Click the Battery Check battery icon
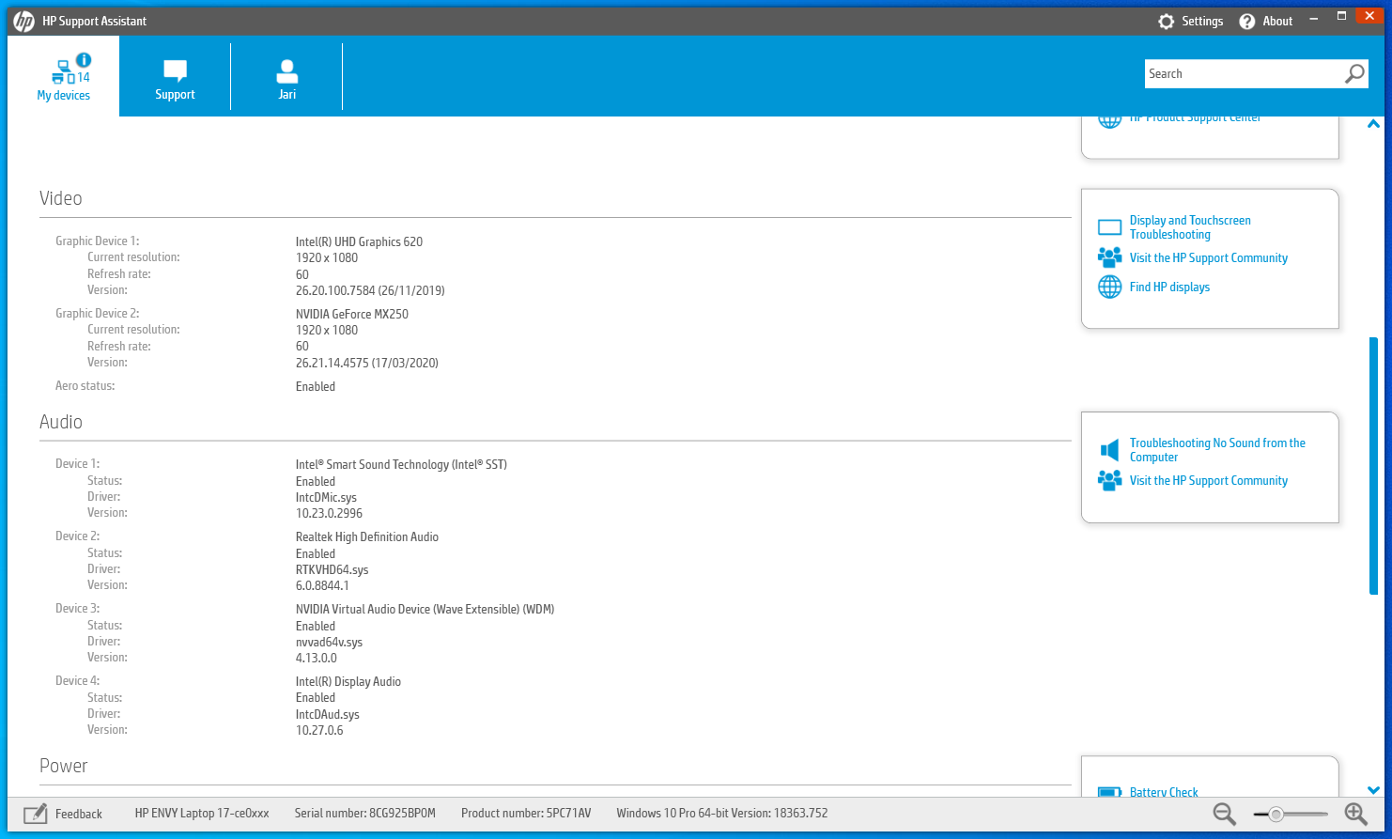The image size is (1392, 839). 1110,793
